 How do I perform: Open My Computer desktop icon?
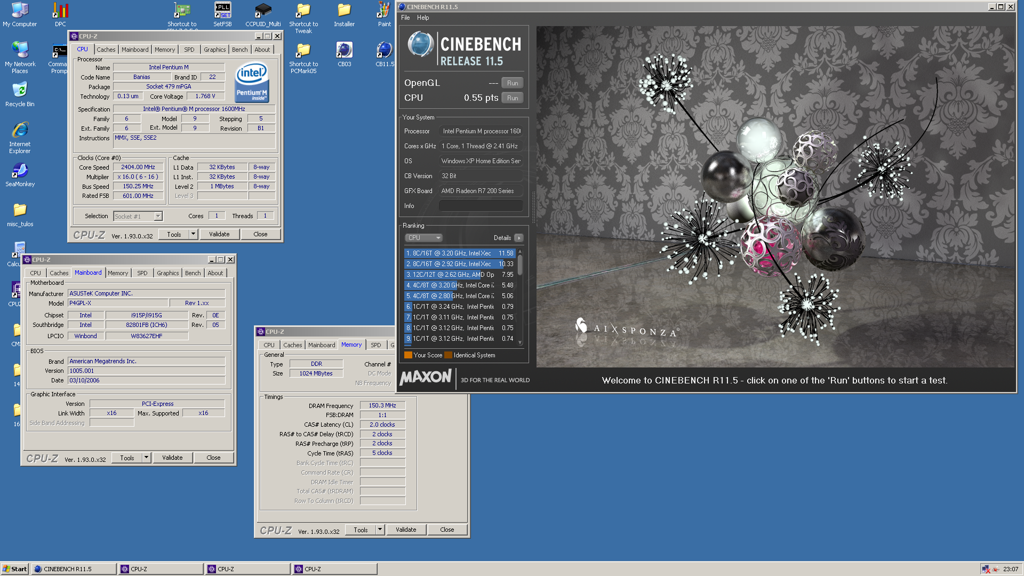[20, 14]
